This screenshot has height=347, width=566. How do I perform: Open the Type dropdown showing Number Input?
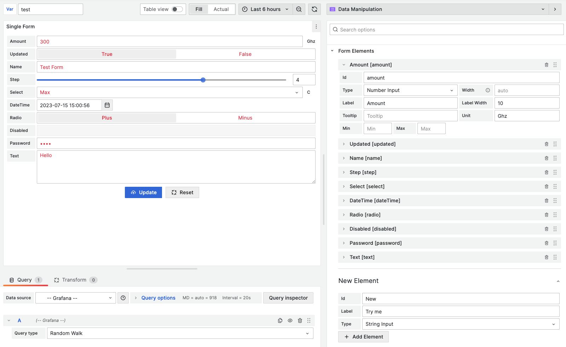click(x=410, y=90)
